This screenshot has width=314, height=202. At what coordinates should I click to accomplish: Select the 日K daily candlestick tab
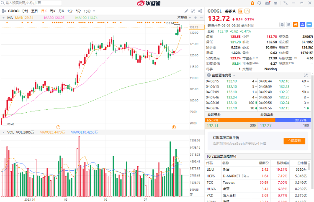tap(44, 11)
